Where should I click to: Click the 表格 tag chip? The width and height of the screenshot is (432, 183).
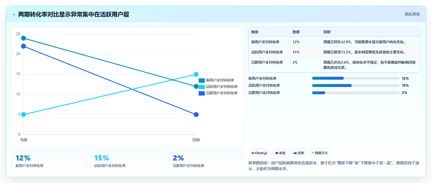click(280, 153)
